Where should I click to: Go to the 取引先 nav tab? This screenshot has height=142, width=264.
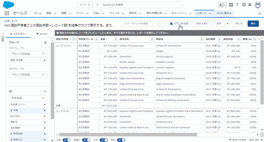pyautogui.click(x=133, y=13)
